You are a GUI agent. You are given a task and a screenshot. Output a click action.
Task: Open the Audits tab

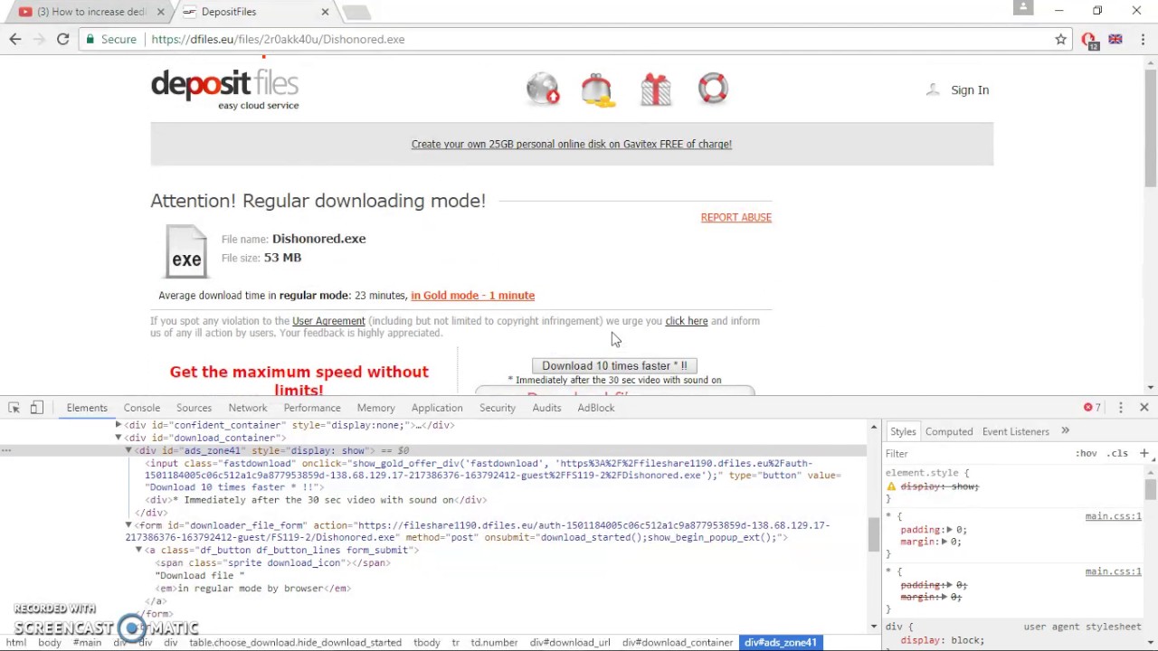(x=546, y=408)
